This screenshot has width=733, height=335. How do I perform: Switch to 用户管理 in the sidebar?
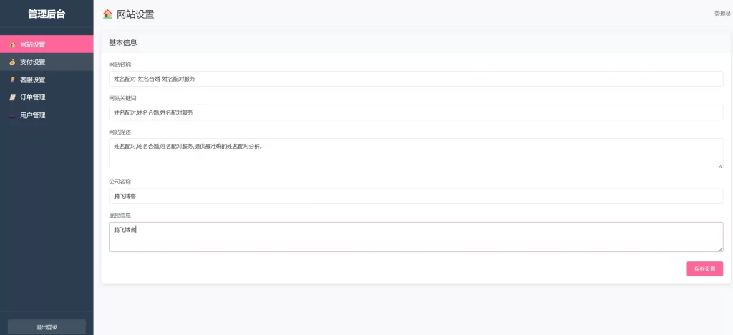[x=33, y=115]
